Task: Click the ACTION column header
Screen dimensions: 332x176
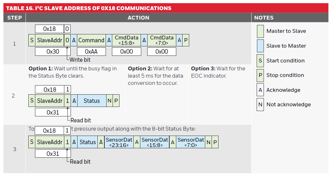Action: (x=138, y=18)
